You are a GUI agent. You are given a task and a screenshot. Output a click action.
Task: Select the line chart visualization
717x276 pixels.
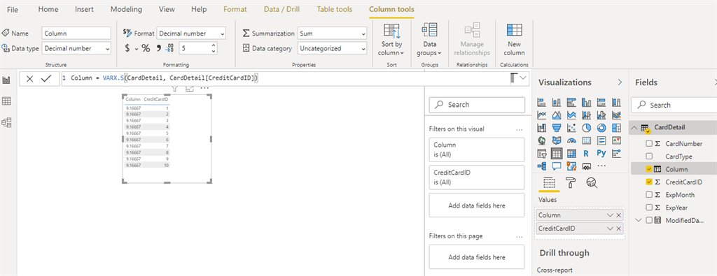(543, 115)
